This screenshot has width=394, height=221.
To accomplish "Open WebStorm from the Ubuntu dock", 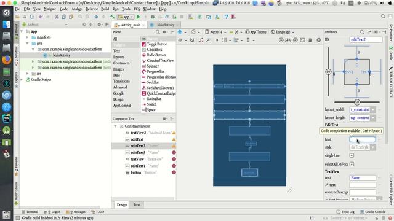I will coord(7,118).
